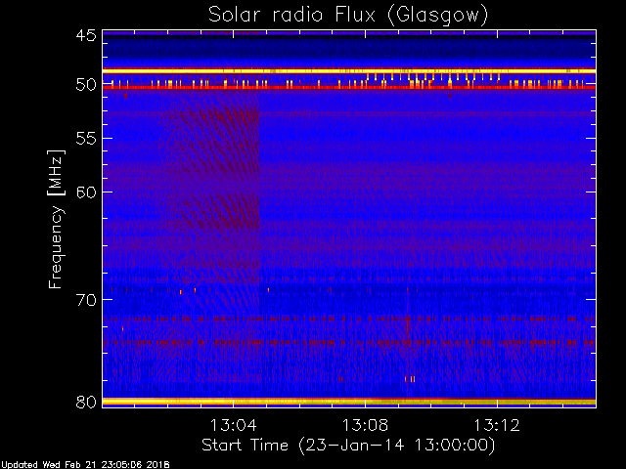
Task: Click the 'Frequency [MHz]' axis title
Action: [x=56, y=219]
